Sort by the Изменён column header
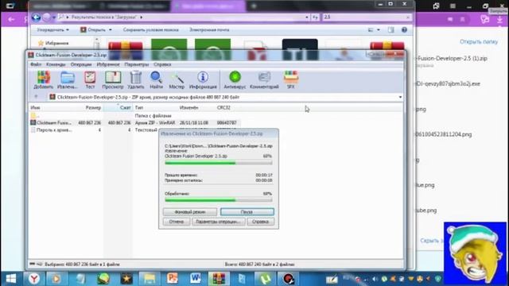 tap(196, 107)
